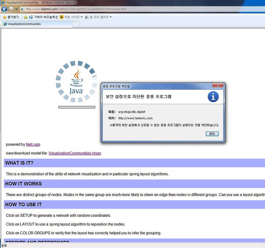Open the NetLogo link

coord(33,144)
